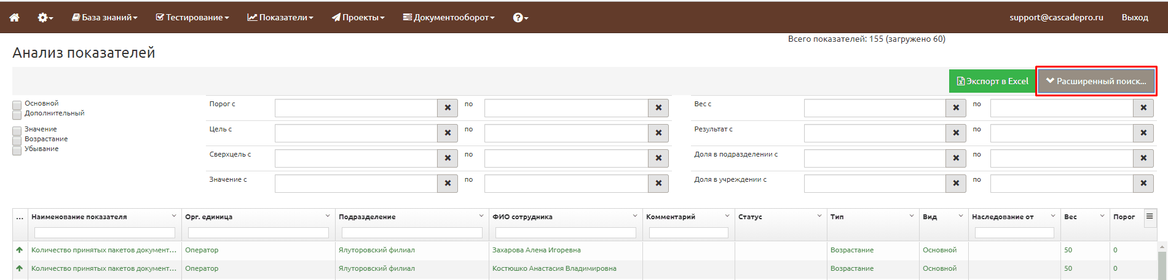The height and width of the screenshot is (280, 1168).
Task: Clear the 'Сверхцель' to field
Action: click(x=658, y=158)
